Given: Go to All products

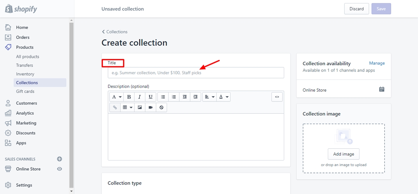Looking at the screenshot, I should tap(28, 57).
